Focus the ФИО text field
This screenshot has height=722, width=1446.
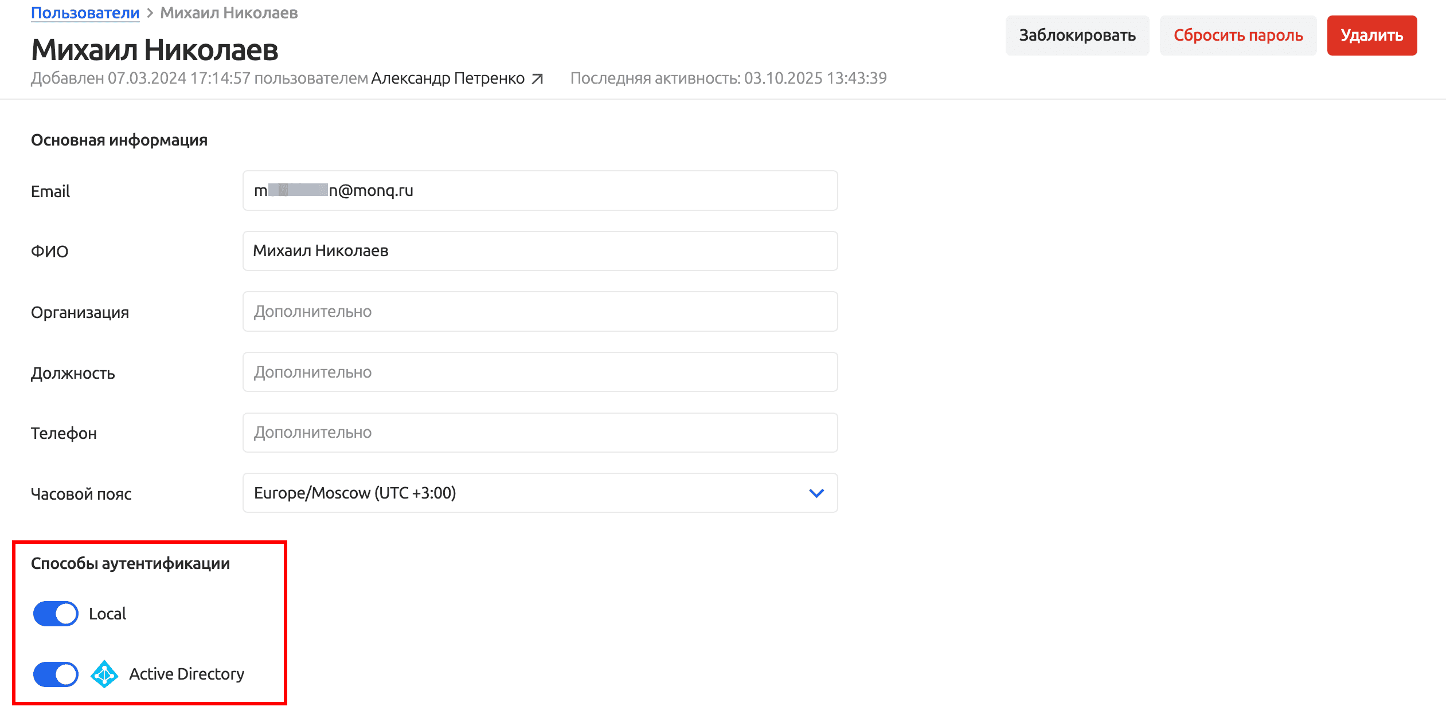(x=540, y=251)
